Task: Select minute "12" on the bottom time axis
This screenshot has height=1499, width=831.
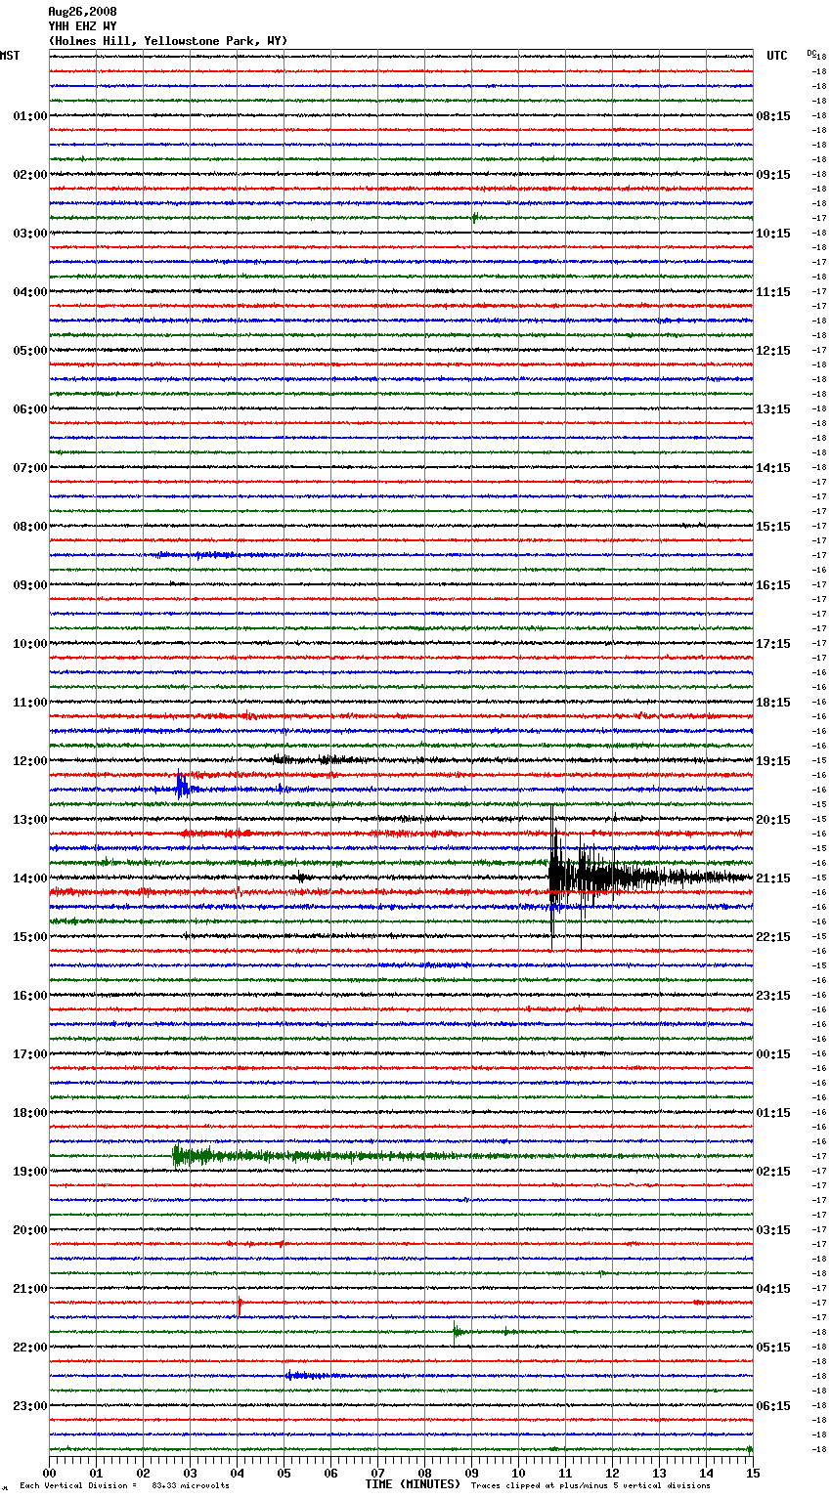Action: (613, 1474)
